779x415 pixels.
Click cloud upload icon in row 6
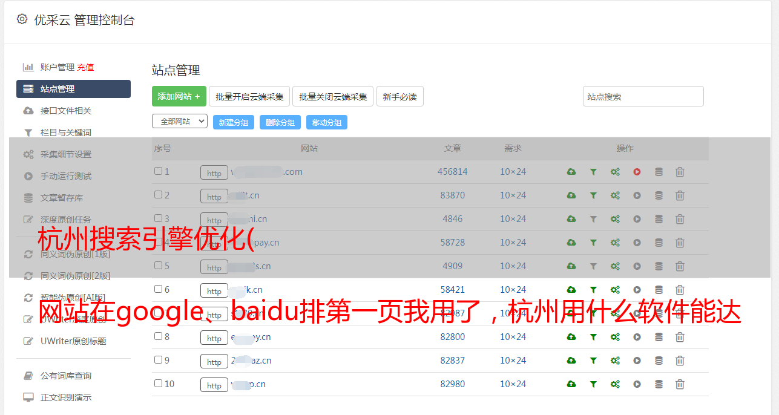tap(571, 290)
